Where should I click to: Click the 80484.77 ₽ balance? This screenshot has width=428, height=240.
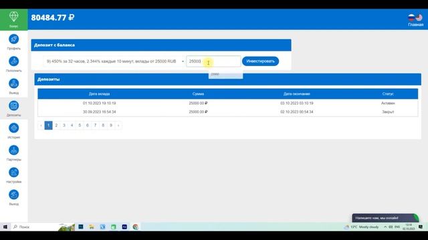(53, 18)
